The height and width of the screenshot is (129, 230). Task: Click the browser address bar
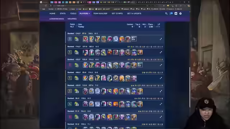pyautogui.click(x=100, y=6)
